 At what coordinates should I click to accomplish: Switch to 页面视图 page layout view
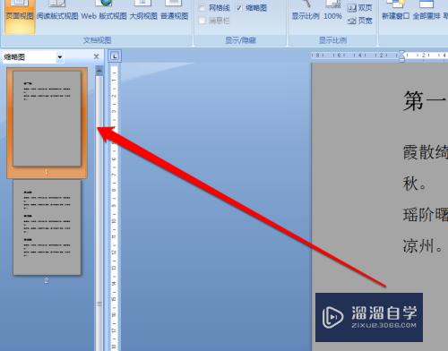[x=20, y=15]
